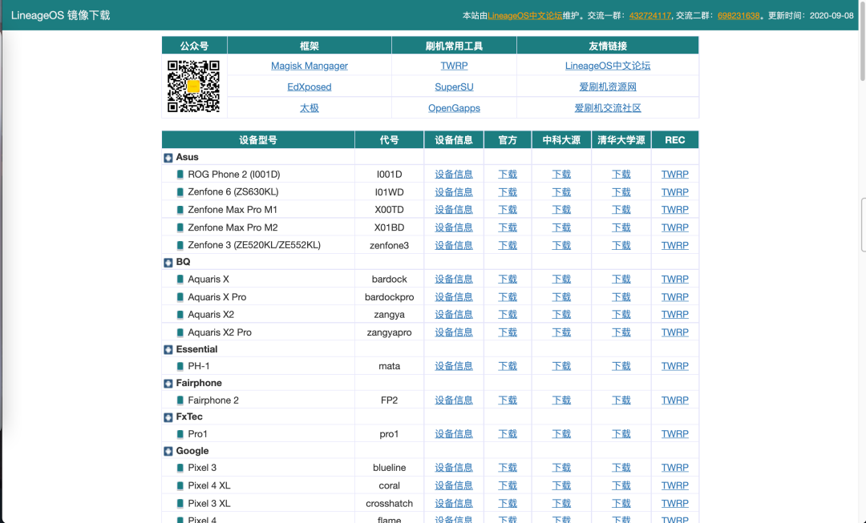Open 设备信息 for Pixel 4 XL coral

pos(453,485)
